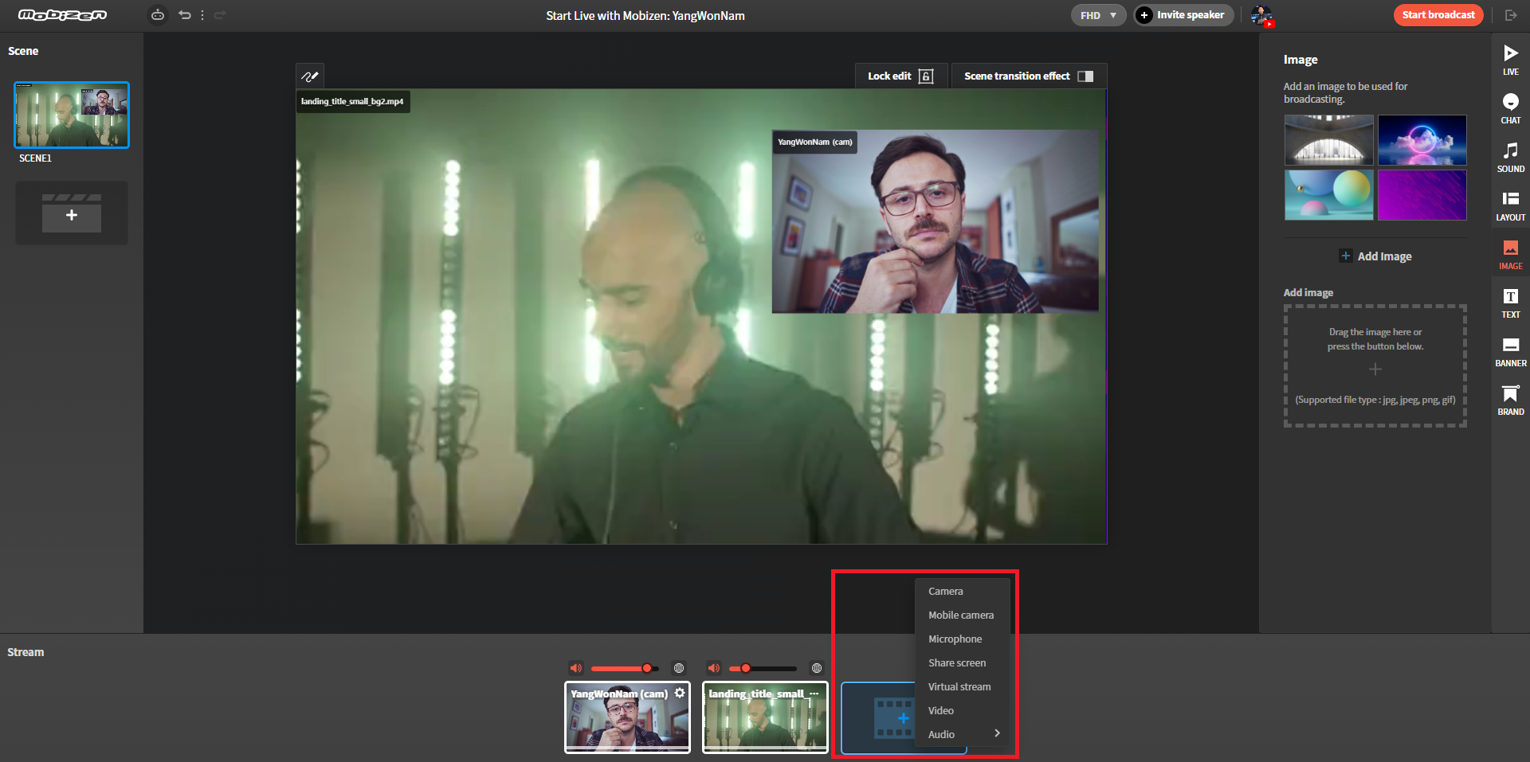Open the FHD resolution dropdown

click(1098, 14)
